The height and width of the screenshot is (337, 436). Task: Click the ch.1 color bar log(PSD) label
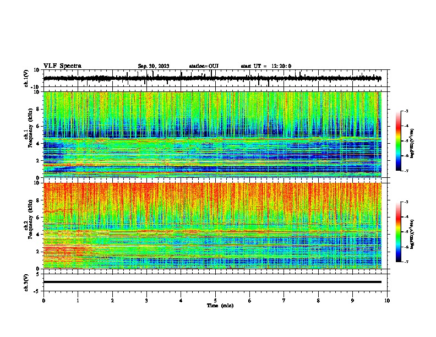pyautogui.click(x=412, y=143)
